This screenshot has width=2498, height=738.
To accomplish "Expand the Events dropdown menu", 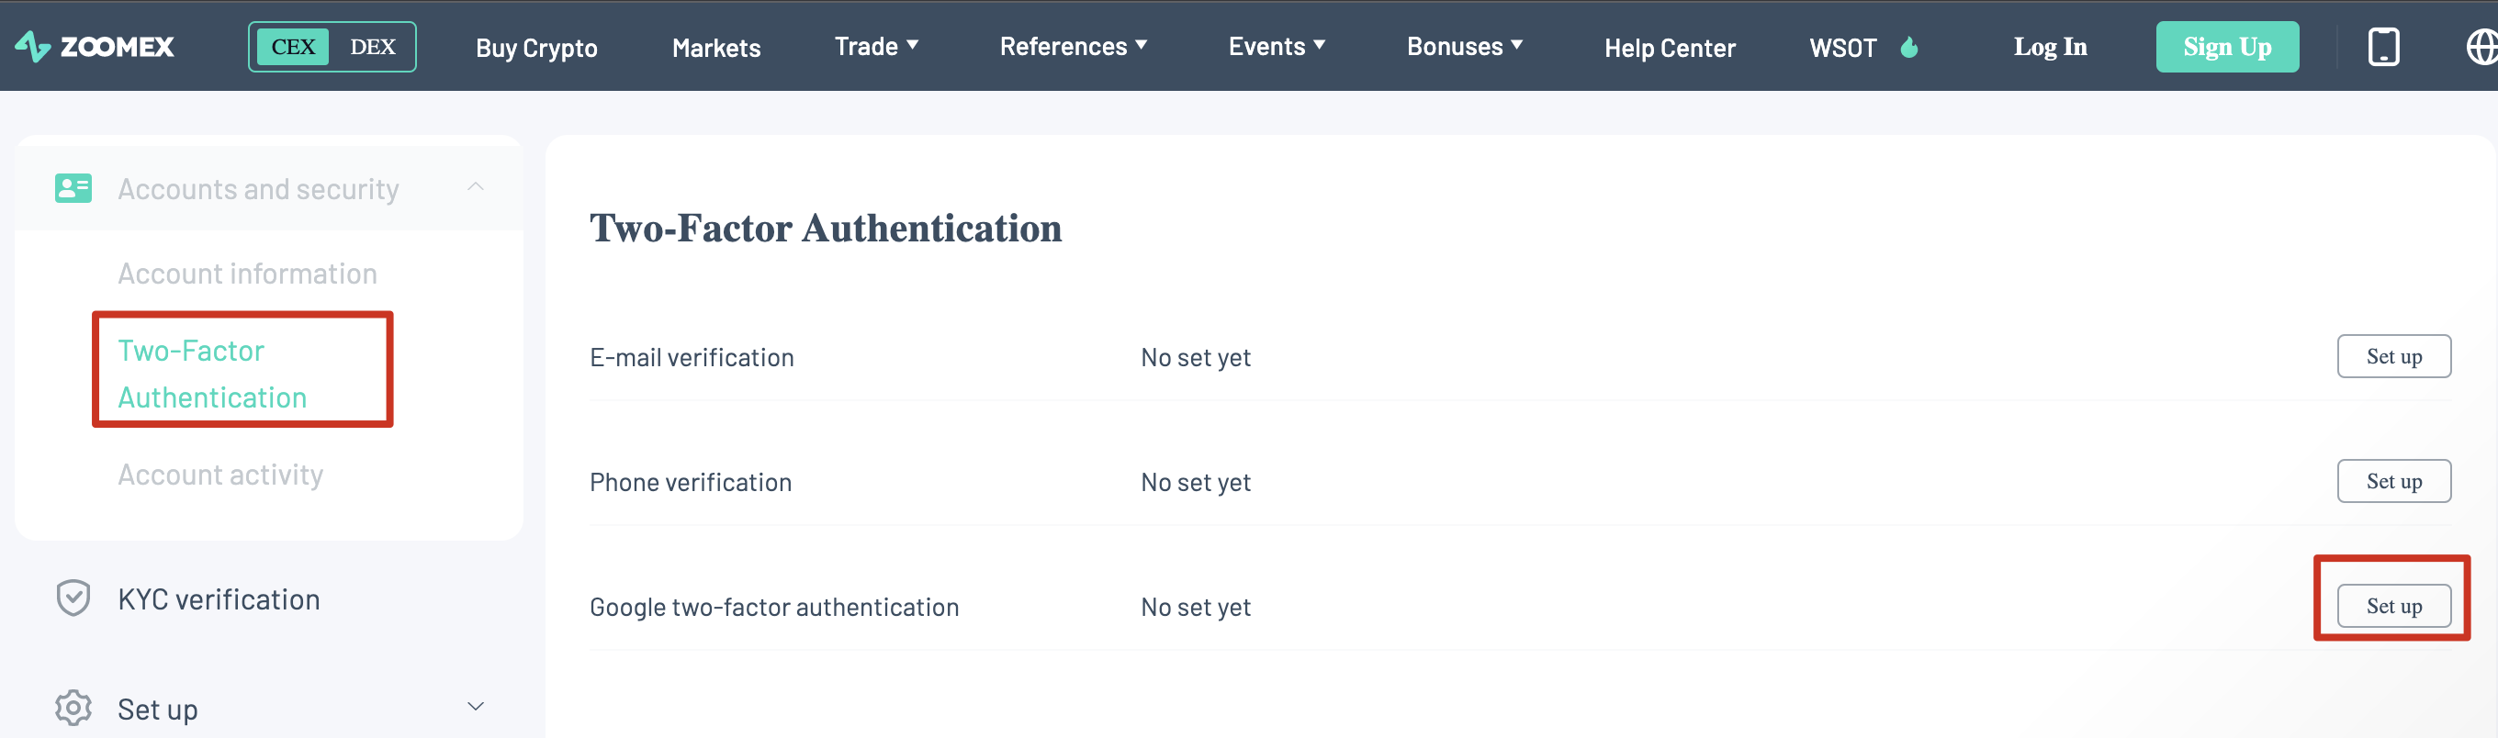I will 1277,47.
